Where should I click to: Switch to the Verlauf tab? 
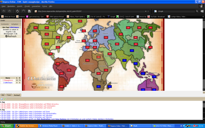[17, 95]
